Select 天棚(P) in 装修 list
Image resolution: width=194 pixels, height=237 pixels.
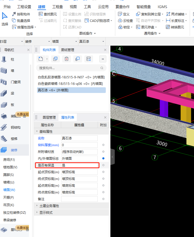tap(9, 197)
